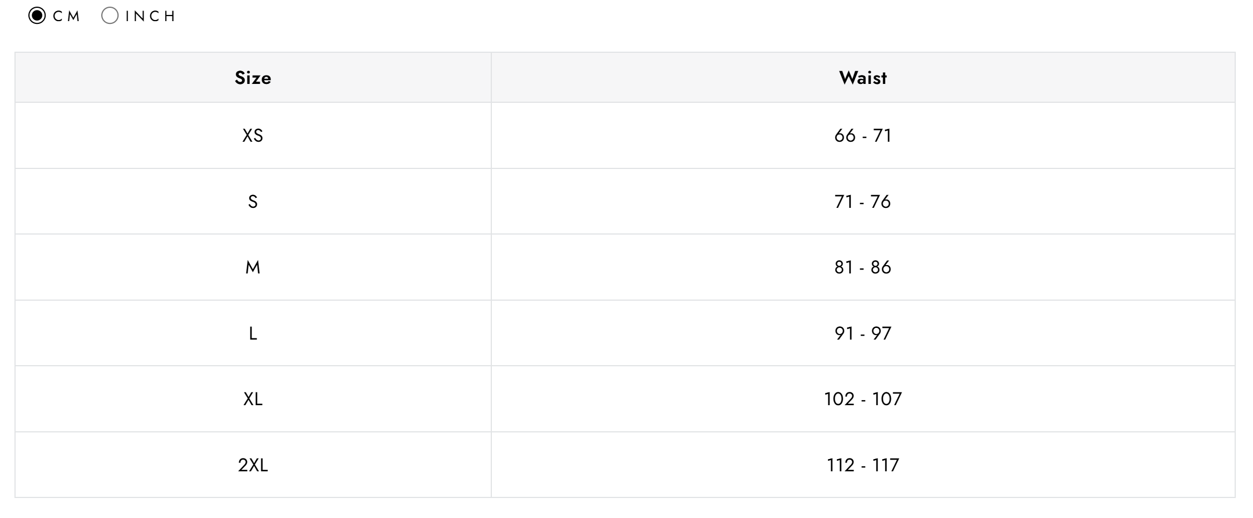This screenshot has width=1253, height=518.
Task: Click the 91 - 97 waist value
Action: click(862, 333)
